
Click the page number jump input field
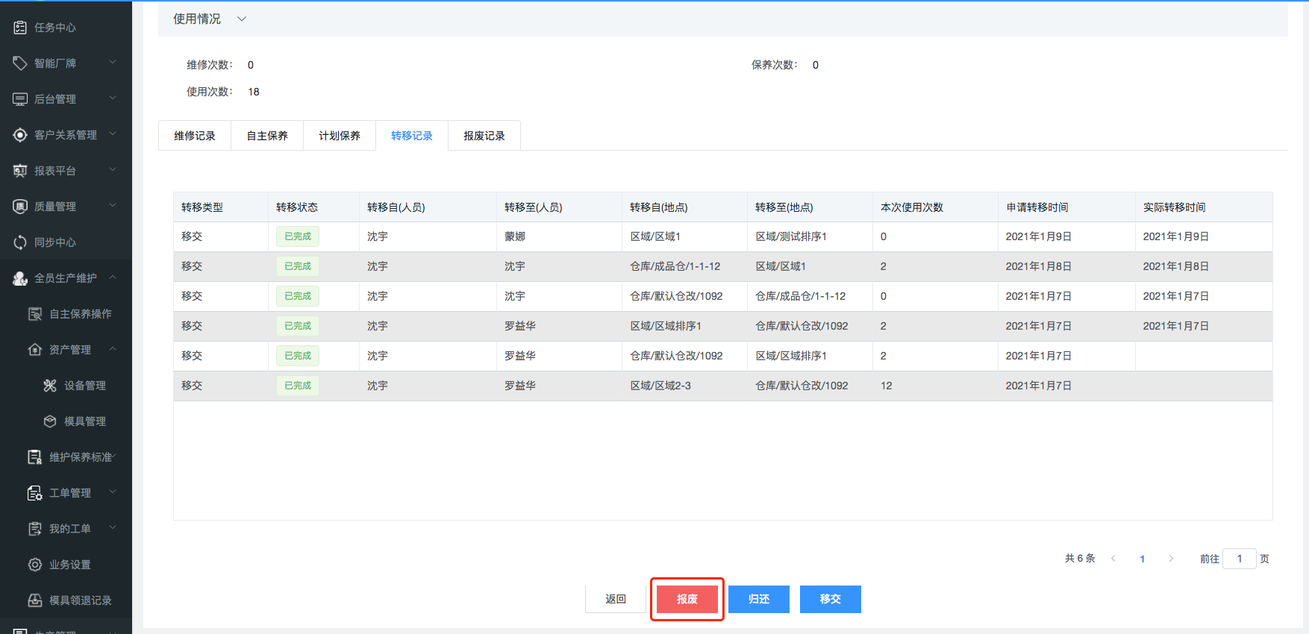(x=1239, y=559)
